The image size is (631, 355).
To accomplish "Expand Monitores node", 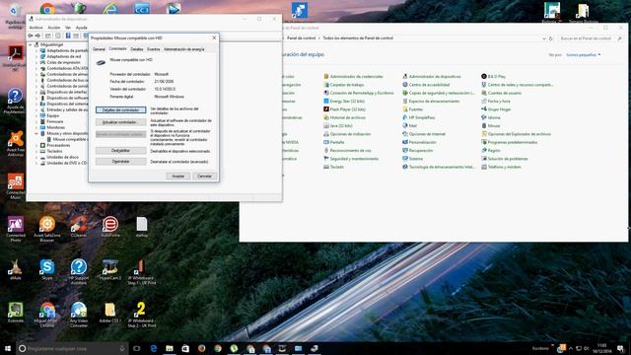I will pyautogui.click(x=36, y=127).
